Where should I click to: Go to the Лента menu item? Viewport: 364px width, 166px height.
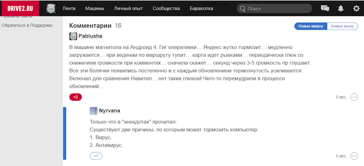point(69,9)
